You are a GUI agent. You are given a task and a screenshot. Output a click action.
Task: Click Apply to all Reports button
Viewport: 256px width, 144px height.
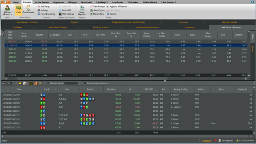pos(117,6)
